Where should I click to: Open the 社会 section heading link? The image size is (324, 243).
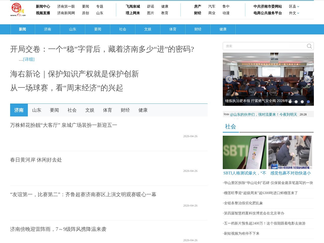[230, 126]
